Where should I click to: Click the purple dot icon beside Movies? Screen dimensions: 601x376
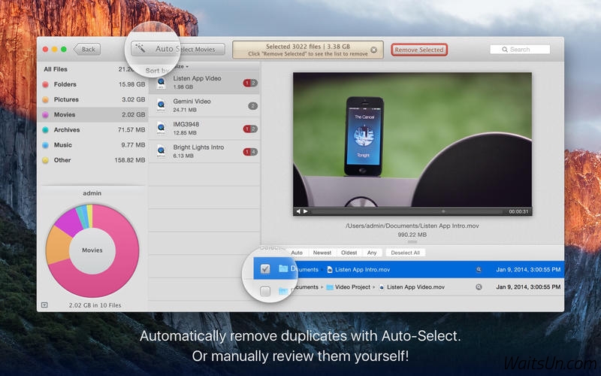(45, 115)
